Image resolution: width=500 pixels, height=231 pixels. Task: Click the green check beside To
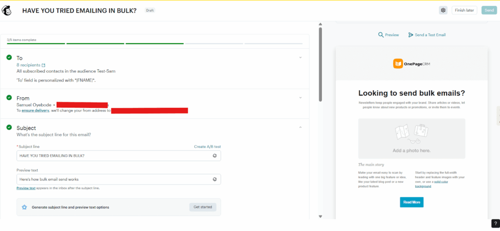tap(9, 58)
